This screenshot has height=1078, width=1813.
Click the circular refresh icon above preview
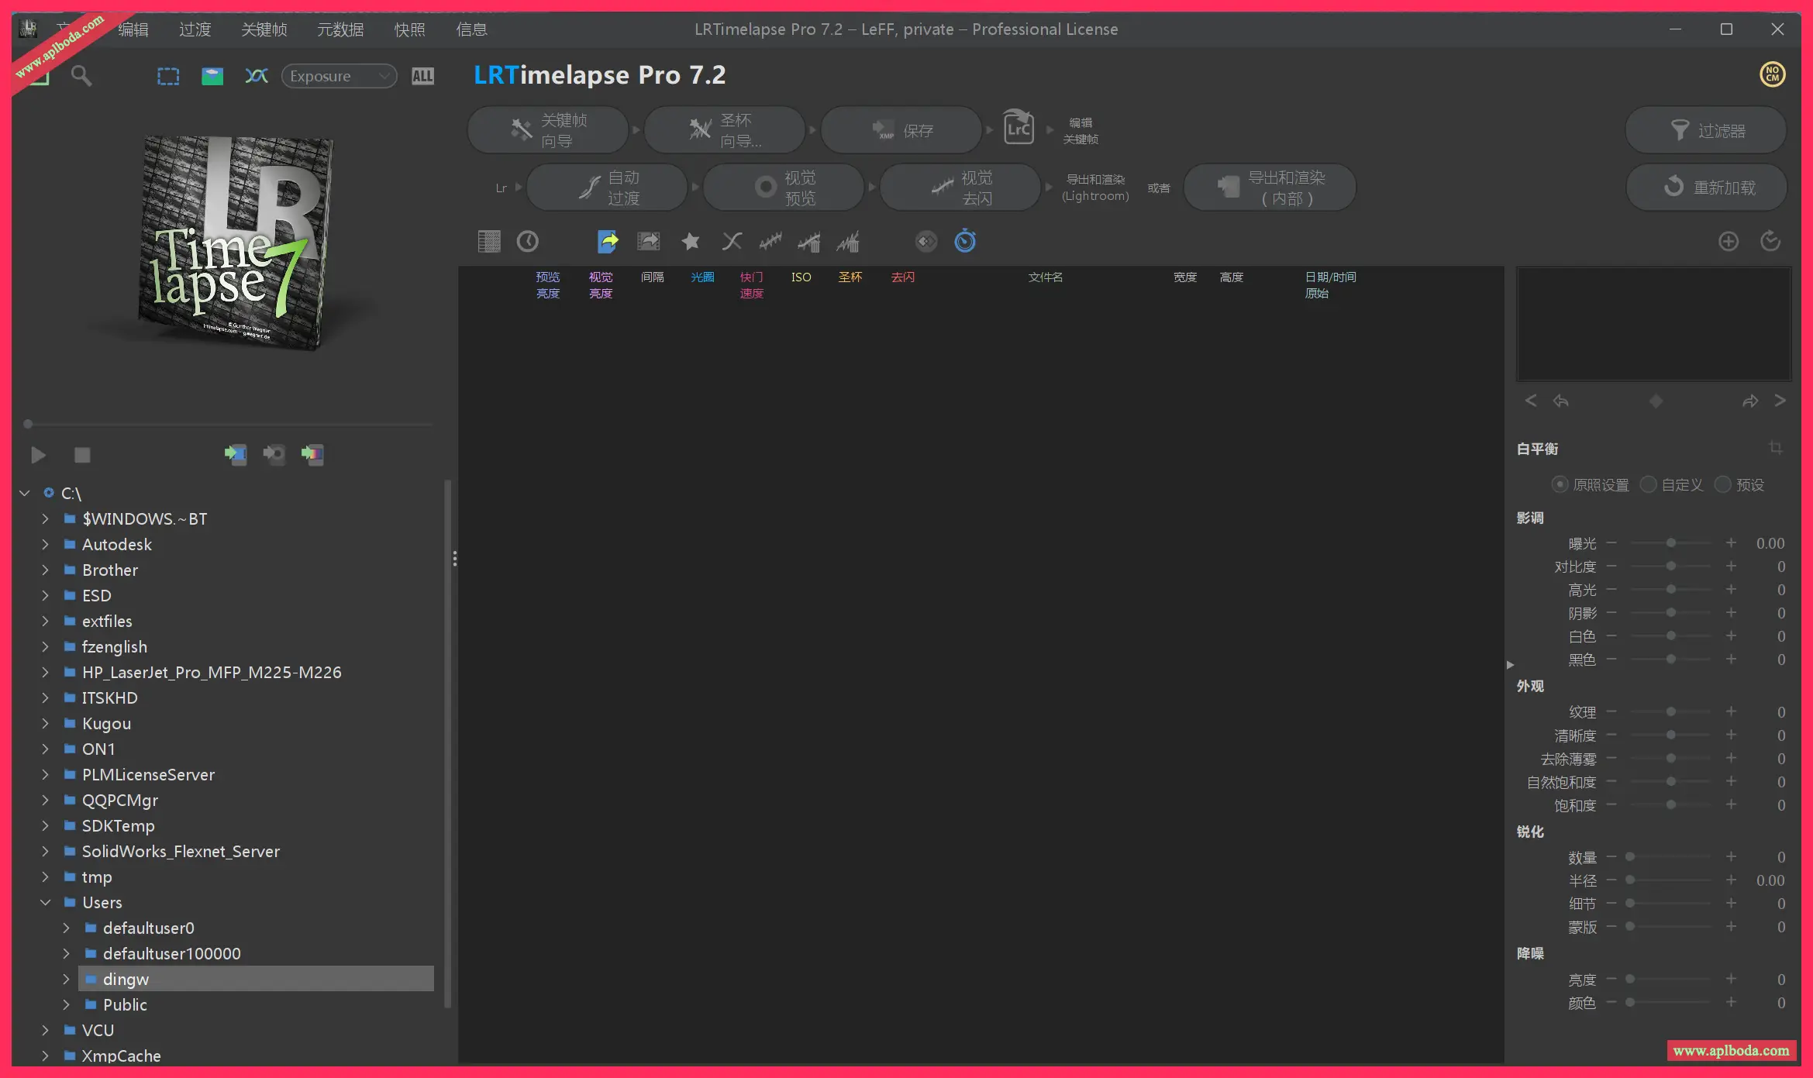click(1770, 241)
